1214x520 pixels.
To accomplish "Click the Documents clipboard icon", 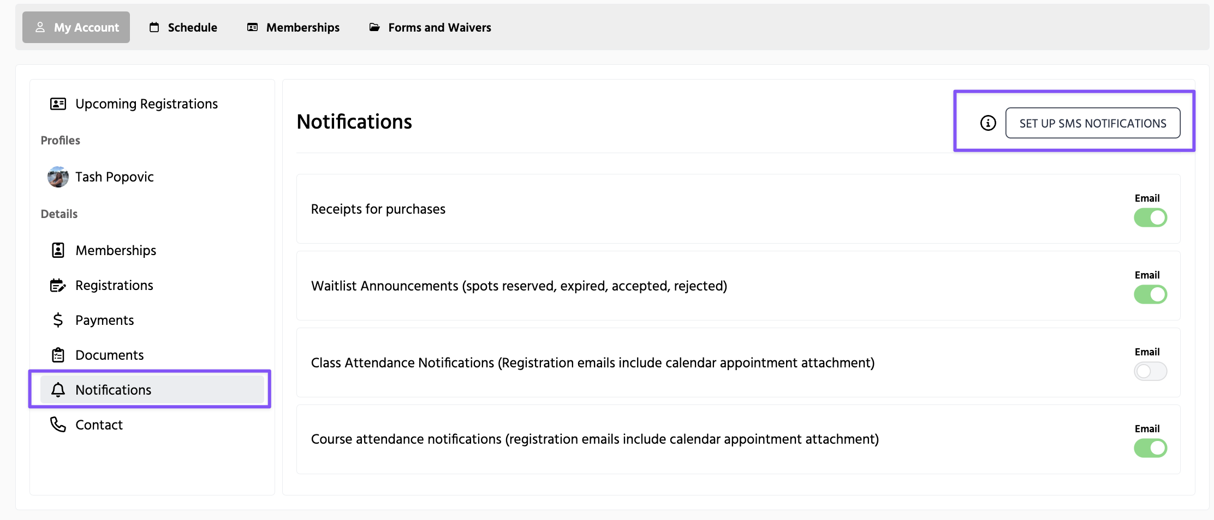I will (x=58, y=355).
